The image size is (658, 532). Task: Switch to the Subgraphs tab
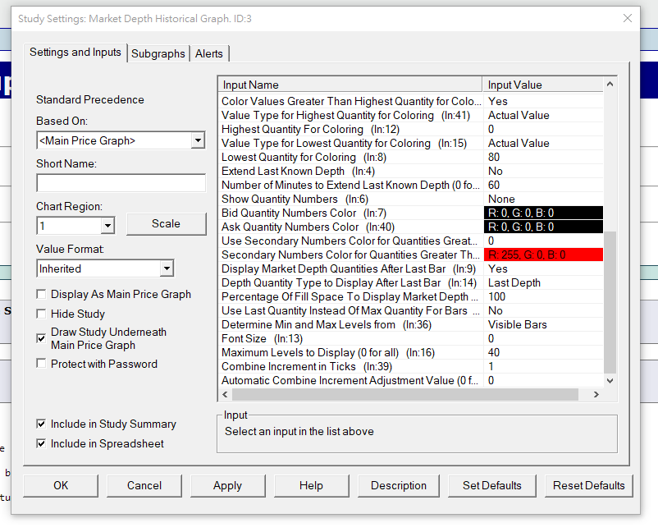click(x=158, y=53)
